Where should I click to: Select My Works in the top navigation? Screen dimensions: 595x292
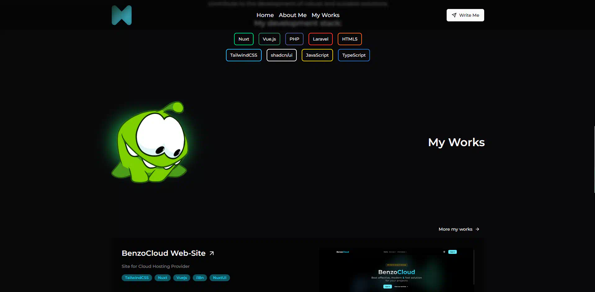(326, 15)
